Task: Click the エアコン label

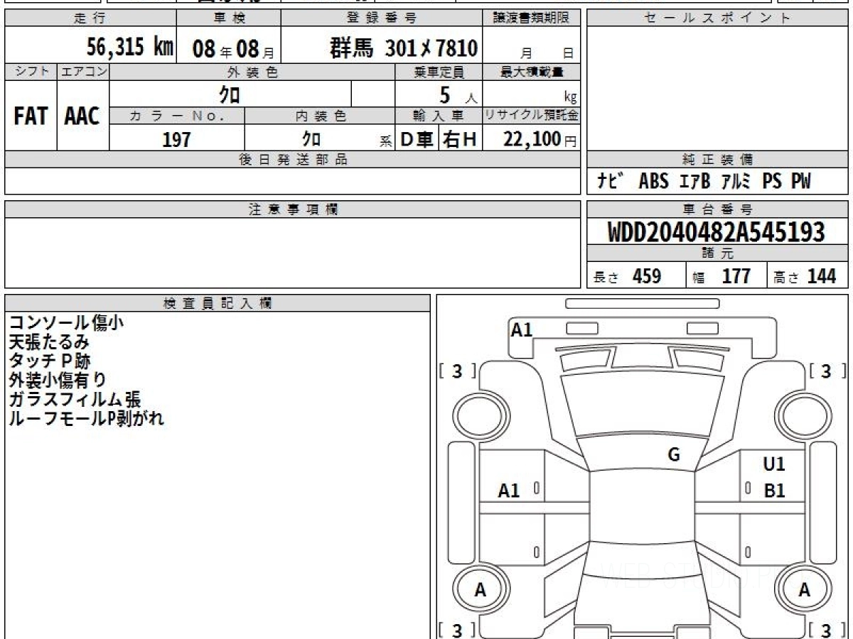Action: (x=83, y=72)
